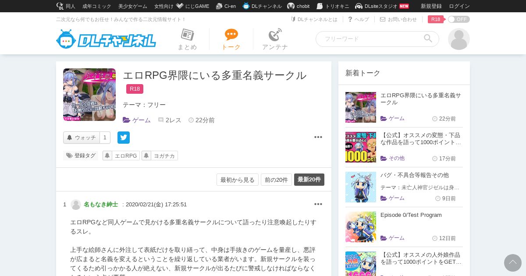Click bell icon beside エロRPG tag

(x=107, y=156)
